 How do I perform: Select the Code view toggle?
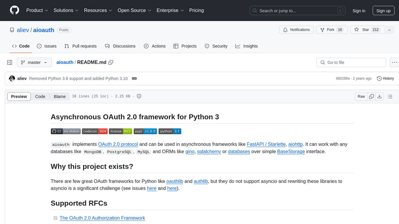40,96
